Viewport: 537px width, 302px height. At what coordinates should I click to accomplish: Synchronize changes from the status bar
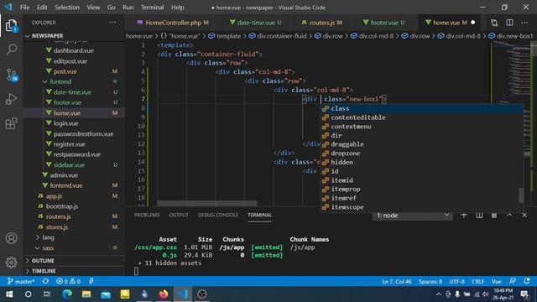click(x=45, y=281)
